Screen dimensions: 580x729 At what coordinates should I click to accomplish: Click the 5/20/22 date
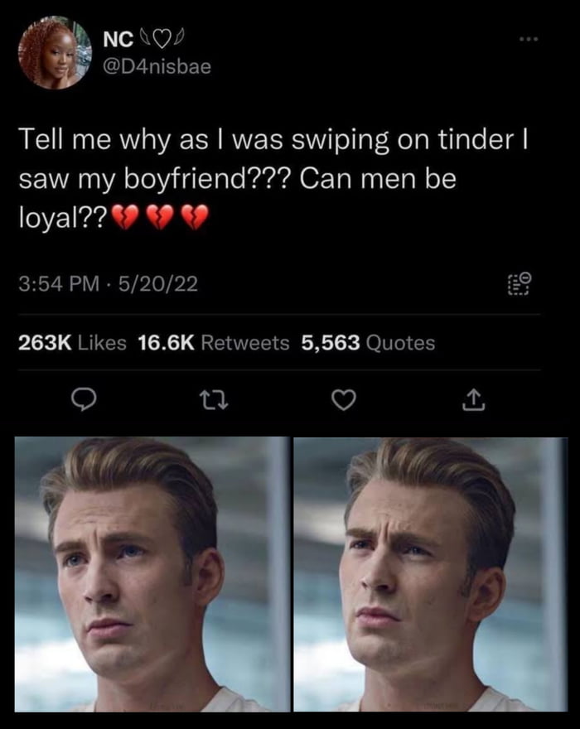[157, 283]
